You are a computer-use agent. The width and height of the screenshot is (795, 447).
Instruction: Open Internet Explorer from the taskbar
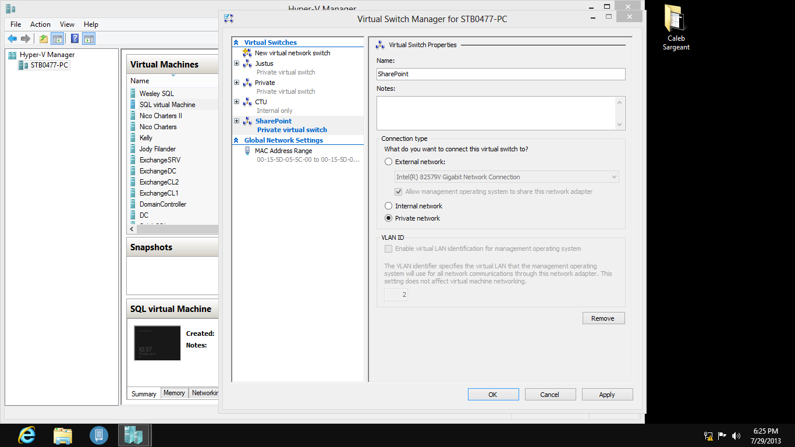[x=27, y=435]
